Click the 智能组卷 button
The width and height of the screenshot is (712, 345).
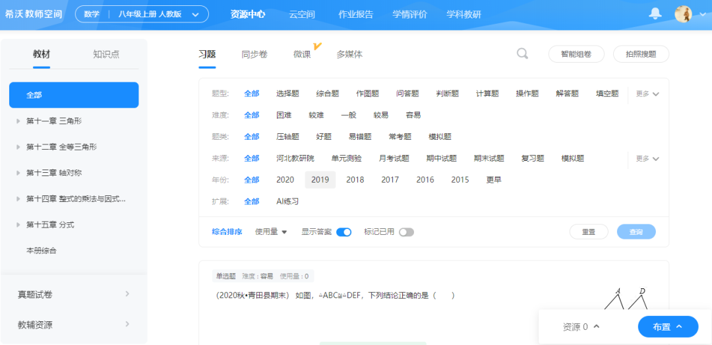coord(576,53)
